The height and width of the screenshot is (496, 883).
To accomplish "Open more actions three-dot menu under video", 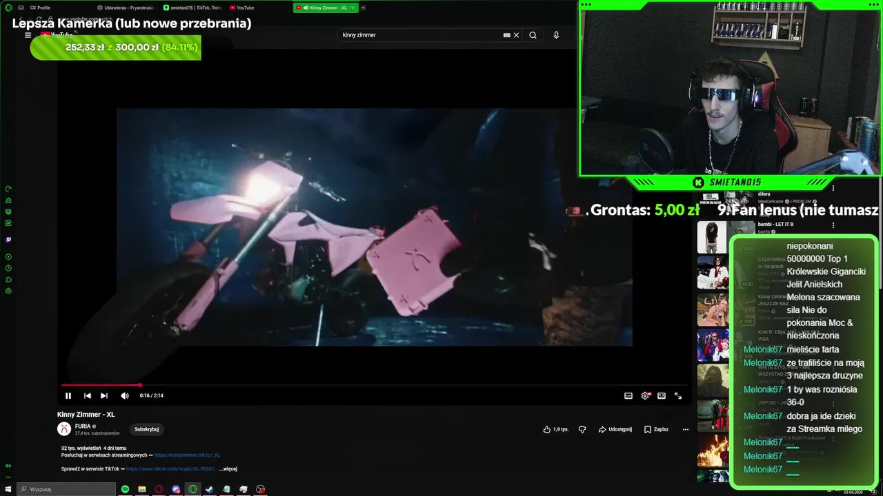I will [686, 429].
